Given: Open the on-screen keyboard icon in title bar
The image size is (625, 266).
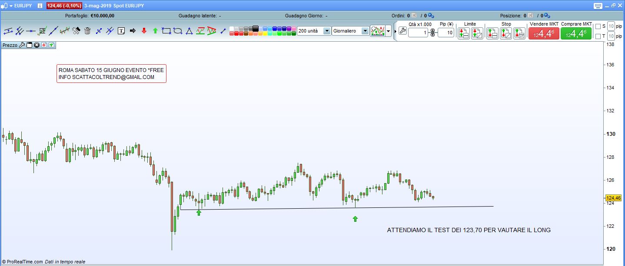Looking at the screenshot, I should pyautogui.click(x=598, y=6).
